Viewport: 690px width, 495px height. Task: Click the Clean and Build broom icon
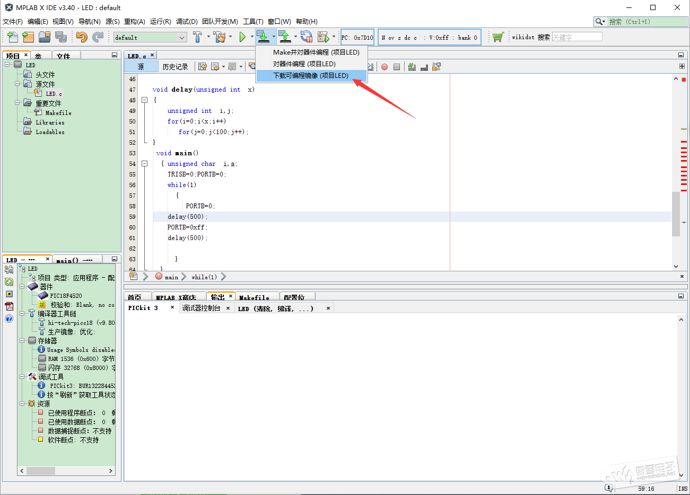pyautogui.click(x=219, y=37)
